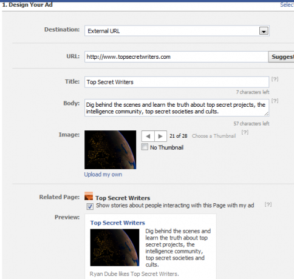
Task: Open the help [?] next to Show stories
Action: tap(268, 204)
